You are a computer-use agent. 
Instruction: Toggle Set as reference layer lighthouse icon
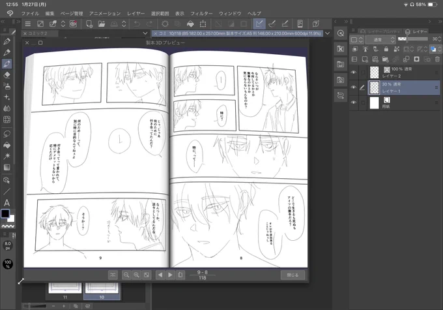365,49
